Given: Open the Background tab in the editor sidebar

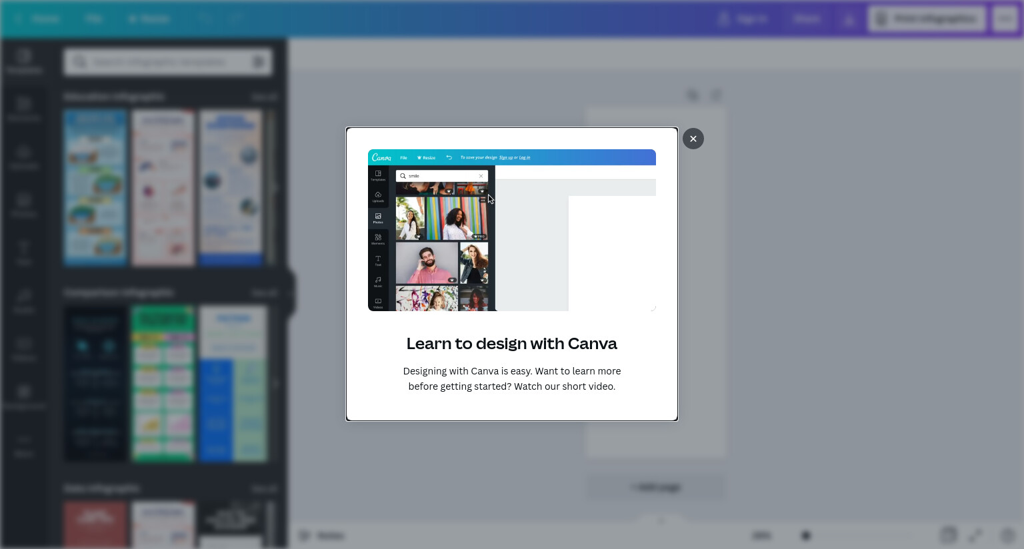Looking at the screenshot, I should [24, 396].
